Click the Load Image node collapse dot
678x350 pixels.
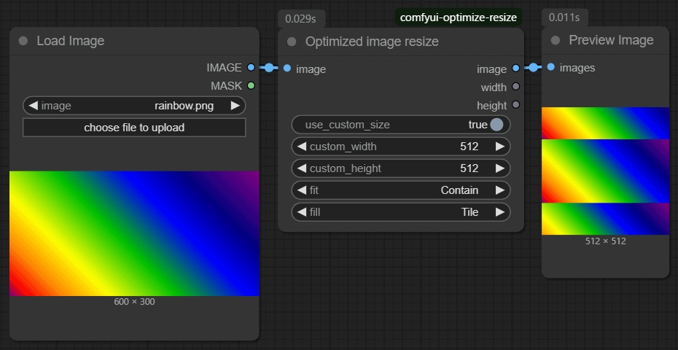(x=23, y=41)
